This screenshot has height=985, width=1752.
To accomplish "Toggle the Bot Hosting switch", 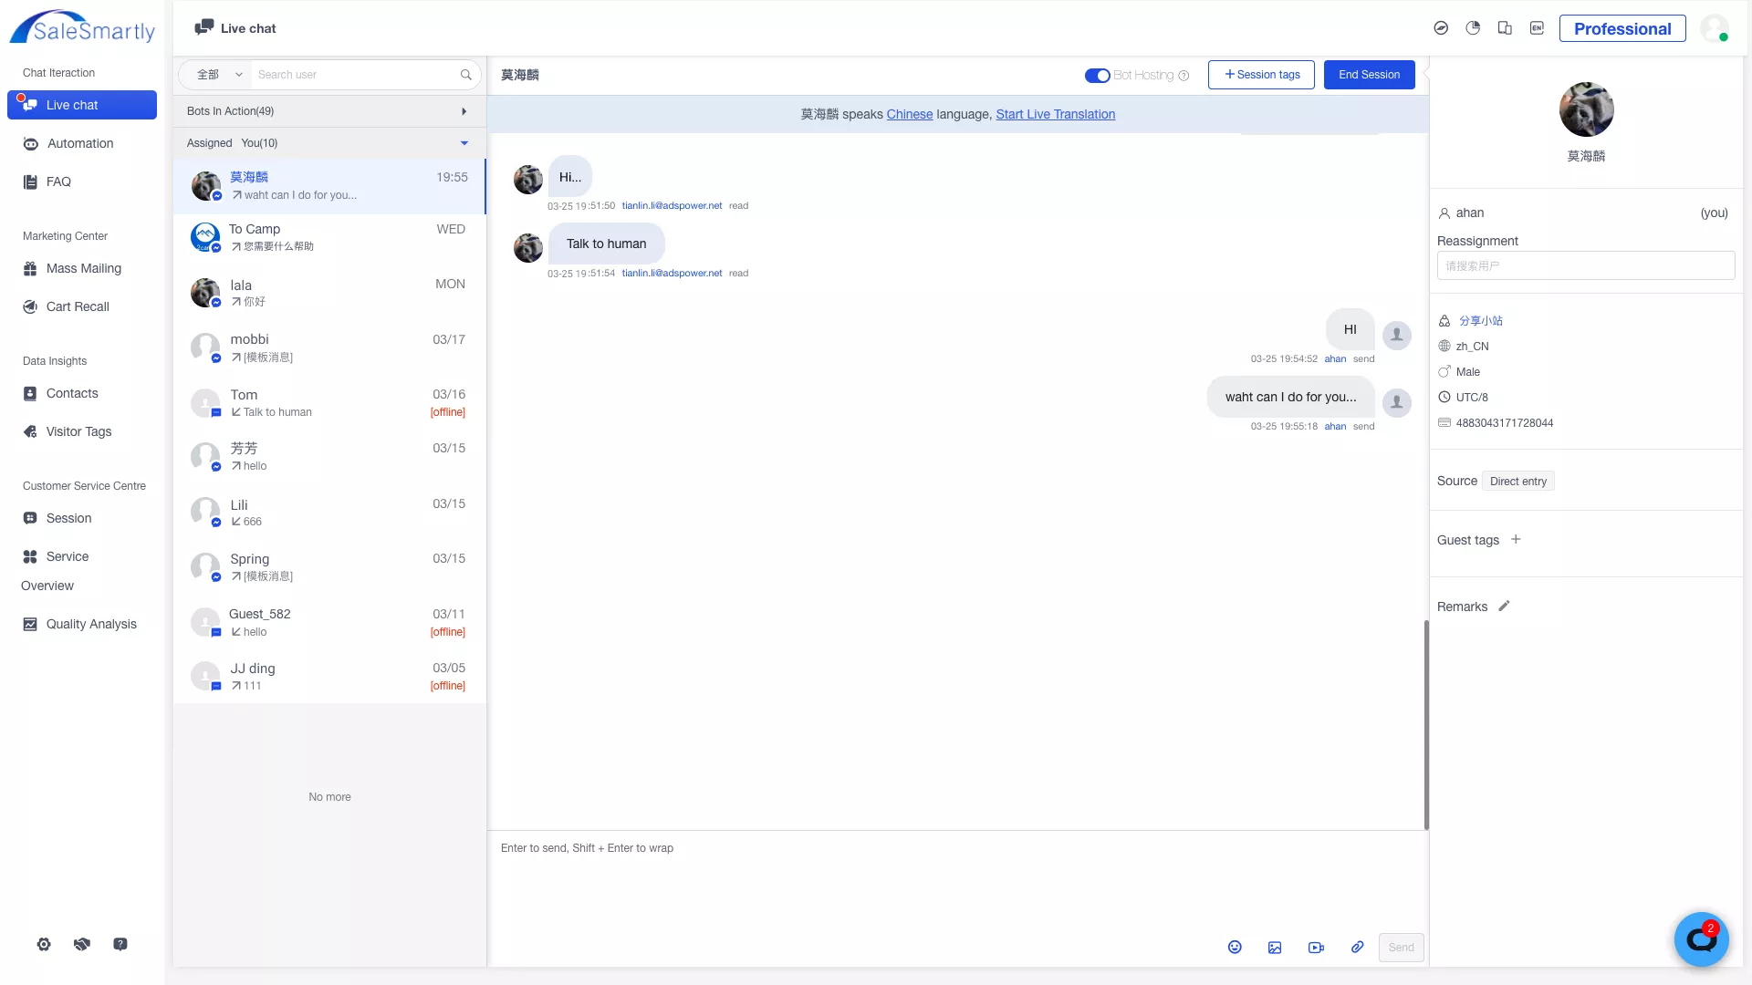I will 1097,75.
